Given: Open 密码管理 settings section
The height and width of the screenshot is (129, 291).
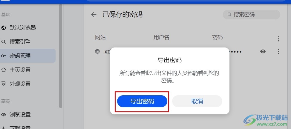Looking at the screenshot, I should tap(28, 56).
